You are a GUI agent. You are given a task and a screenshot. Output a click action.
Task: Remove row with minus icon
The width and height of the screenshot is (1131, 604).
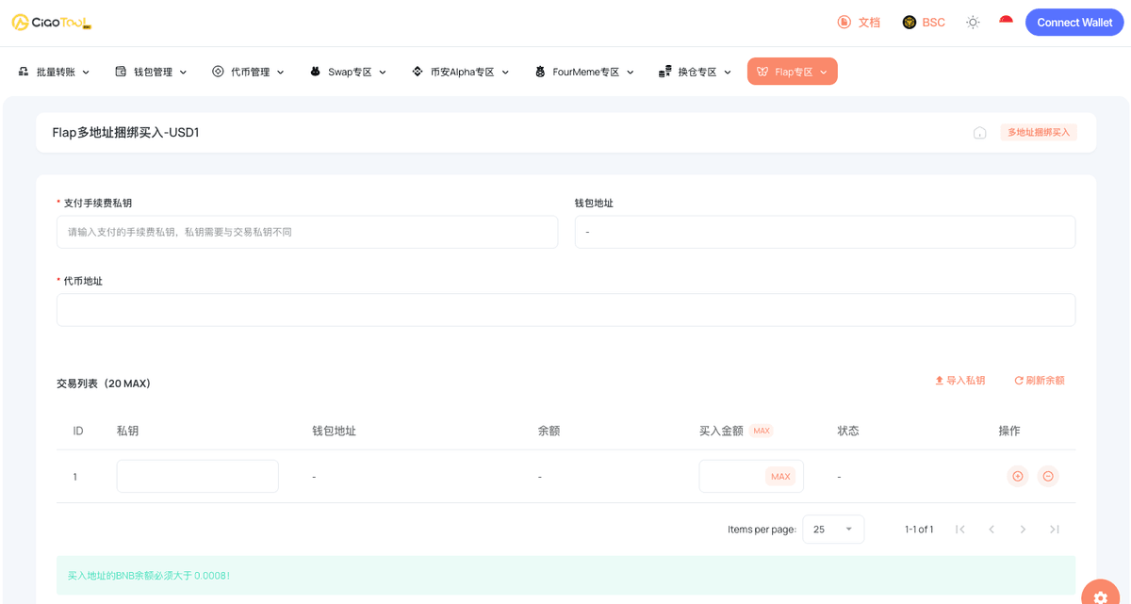[1048, 477]
